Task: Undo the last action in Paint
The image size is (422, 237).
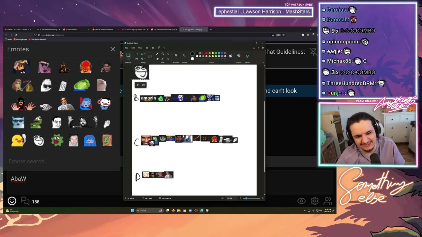Action: [x=159, y=48]
